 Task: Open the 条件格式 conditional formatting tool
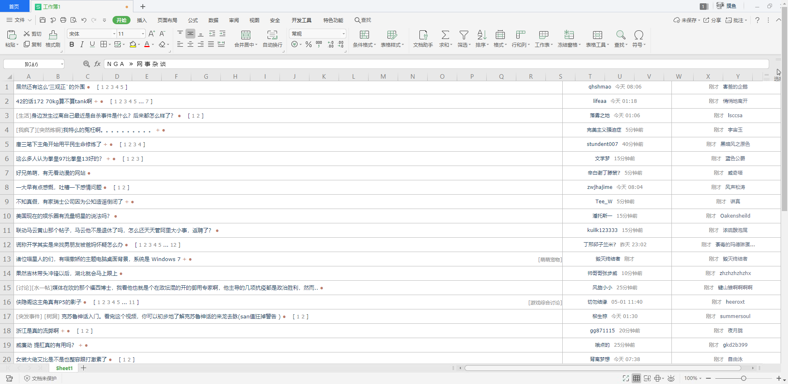[364, 39]
